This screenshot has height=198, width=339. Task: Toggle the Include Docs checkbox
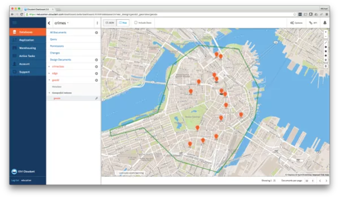[x=136, y=22]
